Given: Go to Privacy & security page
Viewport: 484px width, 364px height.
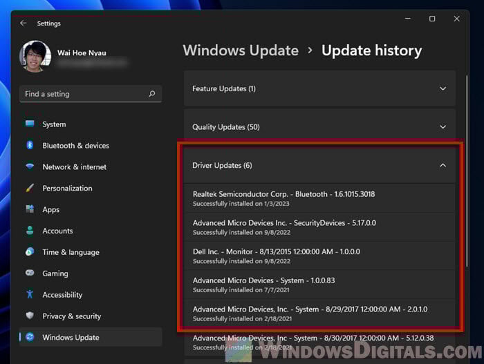Looking at the screenshot, I should 91,316.
